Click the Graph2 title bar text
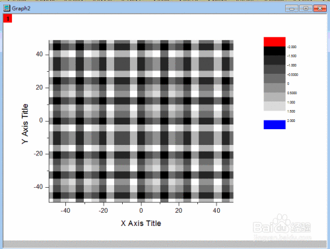The image size is (330, 249). [21, 9]
